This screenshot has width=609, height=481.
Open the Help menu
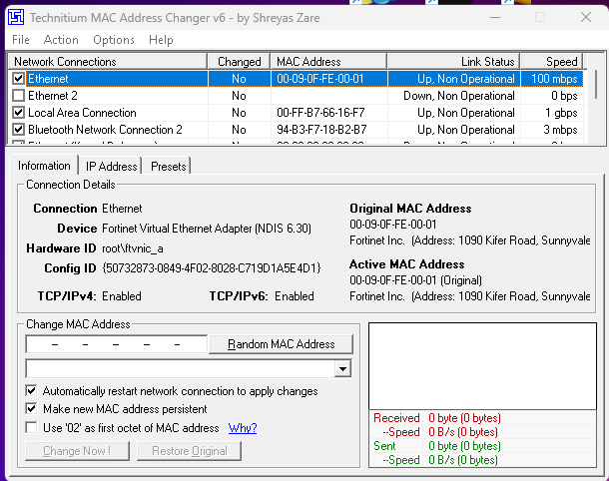click(x=161, y=40)
